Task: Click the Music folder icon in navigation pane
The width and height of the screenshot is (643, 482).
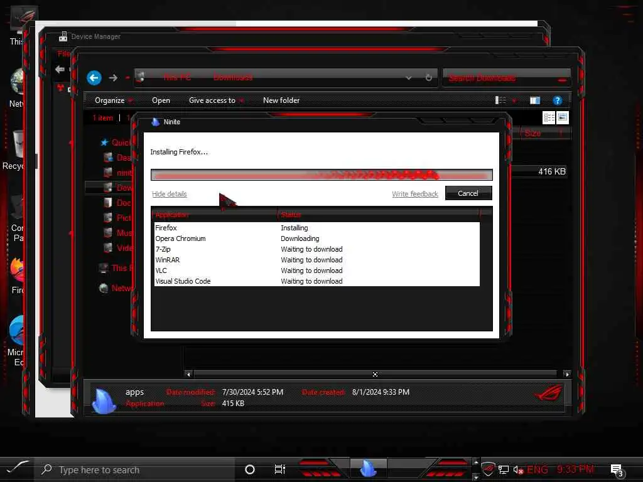Action: coord(108,233)
